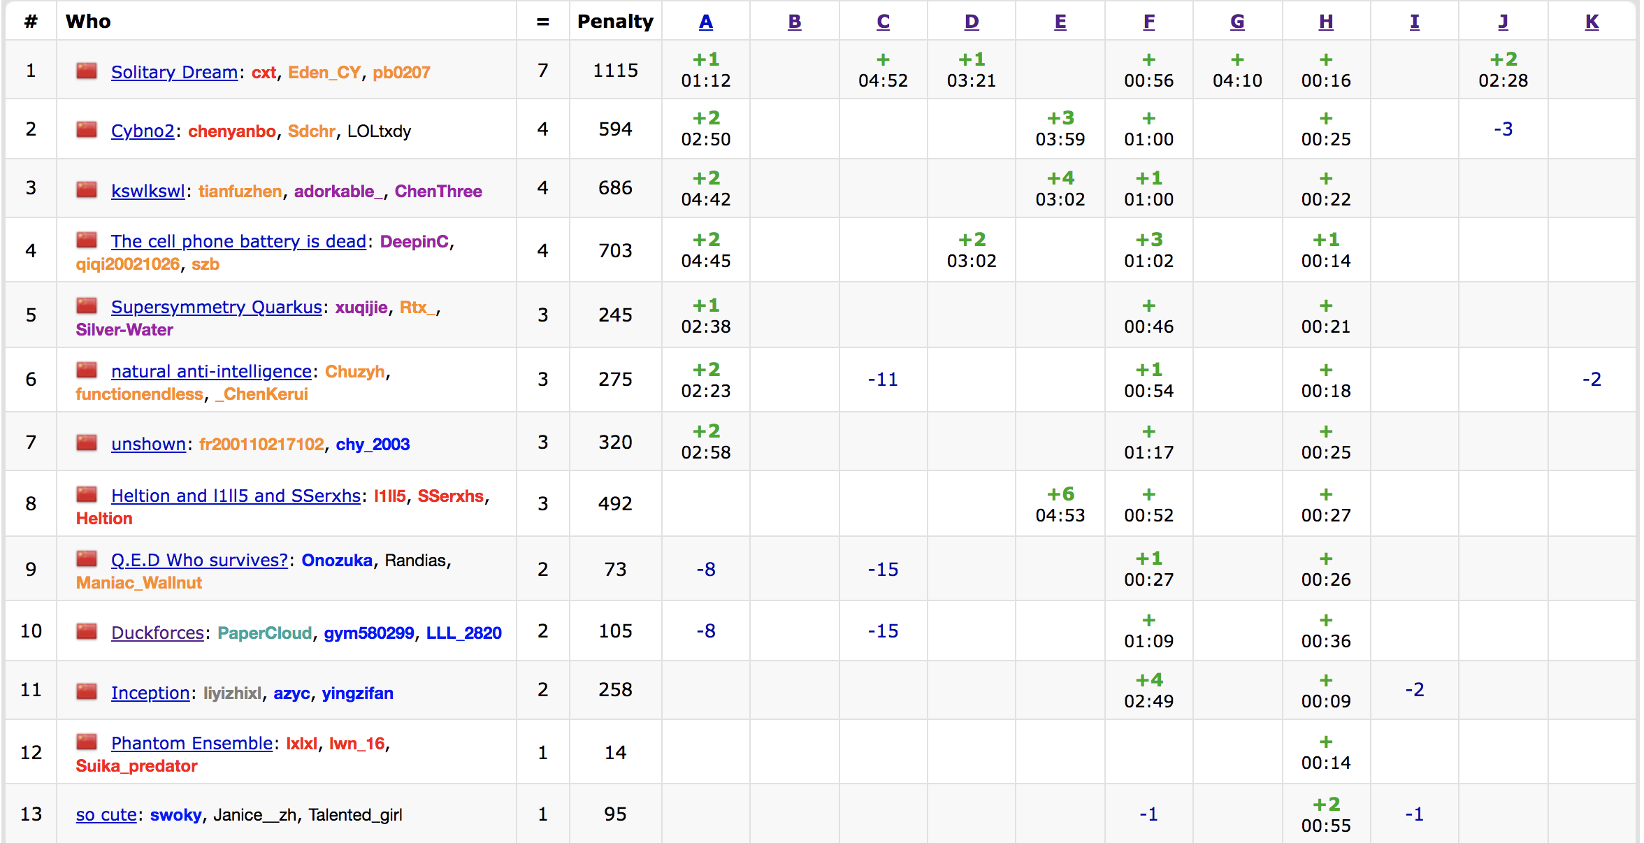The width and height of the screenshot is (1644, 843).
Task: Open problem F column header link
Action: click(x=1148, y=22)
